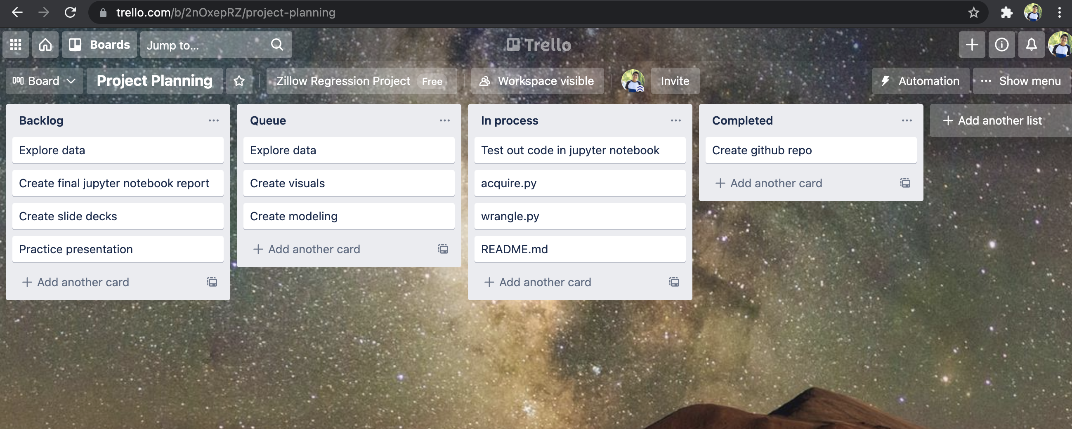1072x429 pixels.
Task: Open Chrome profile avatar in browser toolbar
Action: (x=1033, y=12)
